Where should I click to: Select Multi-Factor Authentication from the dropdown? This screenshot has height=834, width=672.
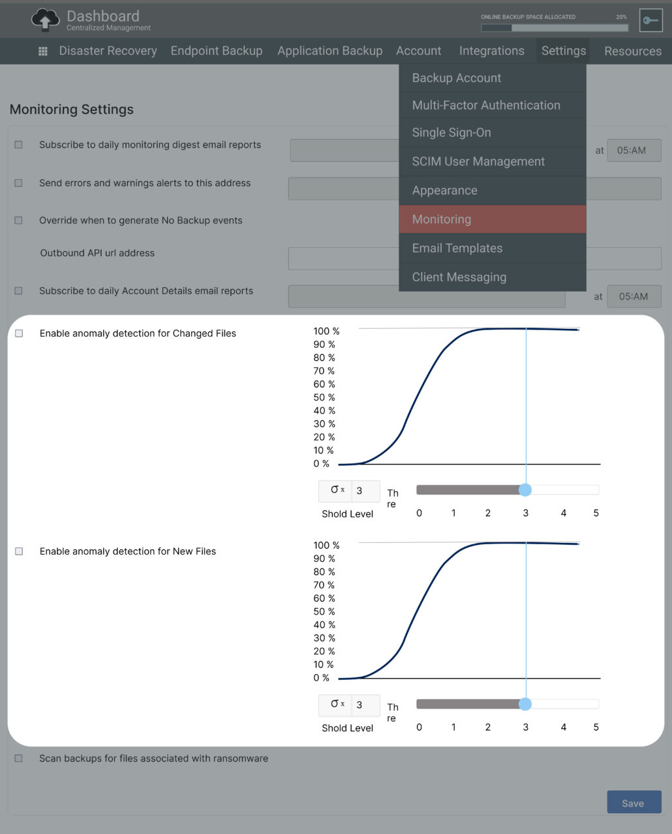pyautogui.click(x=486, y=105)
